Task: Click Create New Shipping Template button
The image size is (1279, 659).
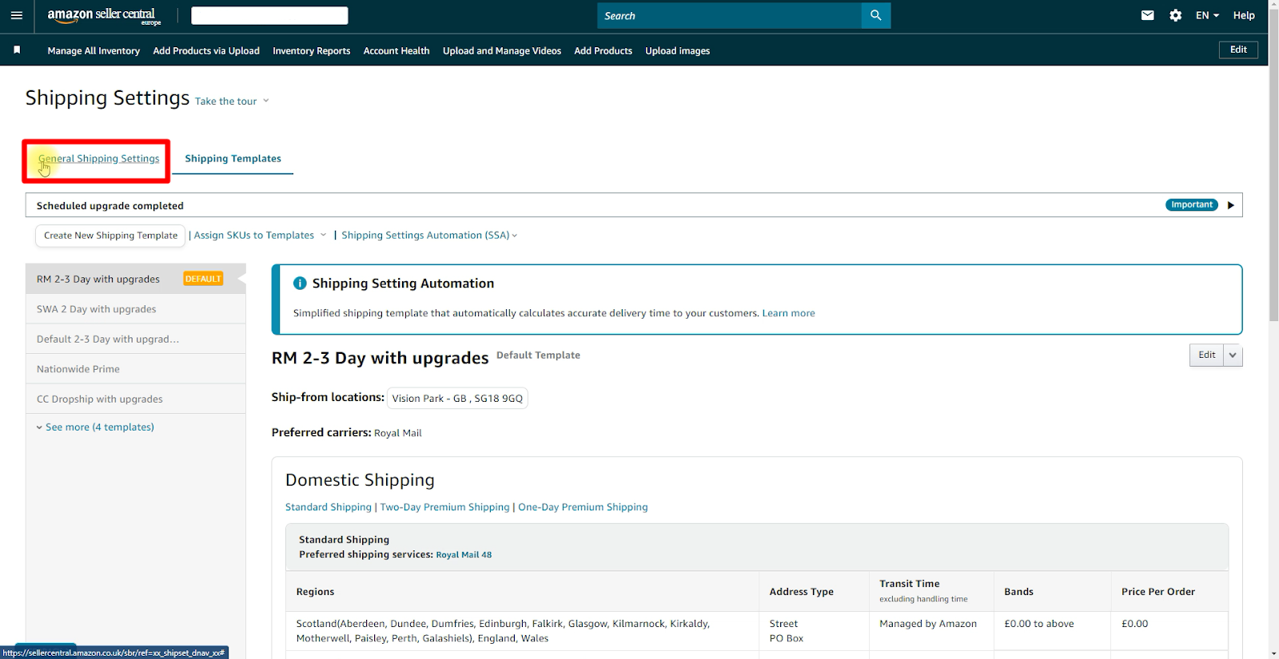Action: 111,236
